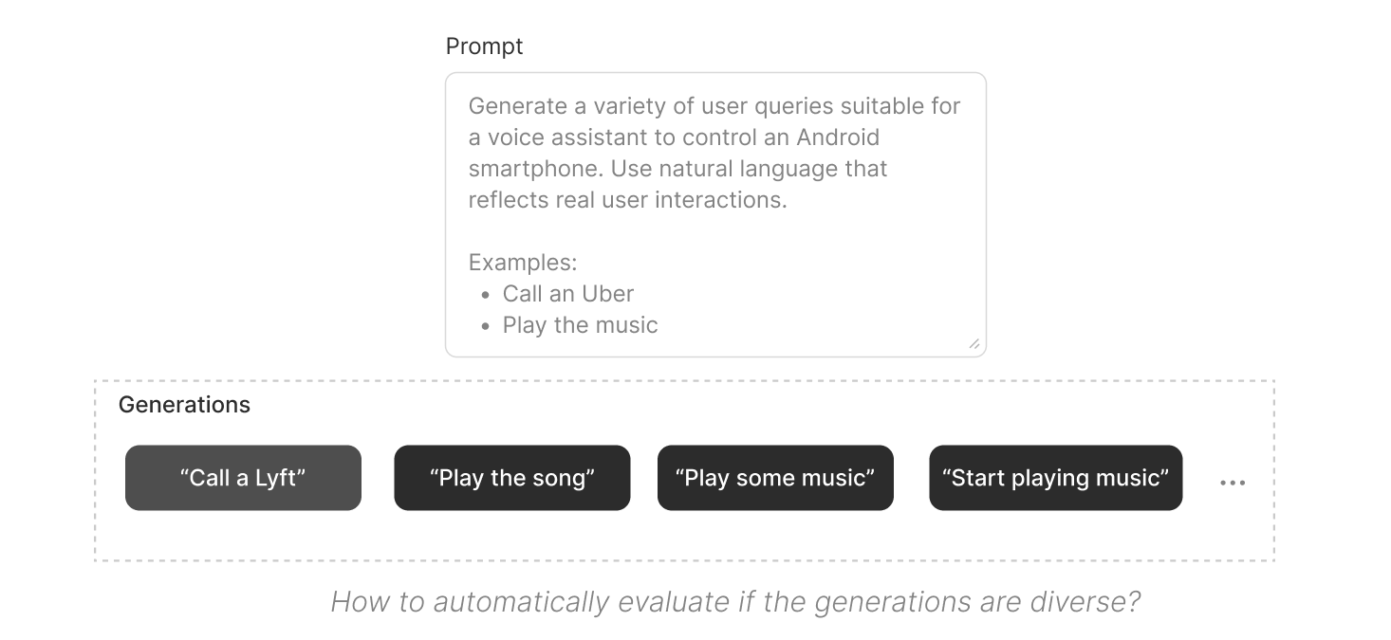
Task: Place cursor on the word "Android"
Action: coord(837,137)
